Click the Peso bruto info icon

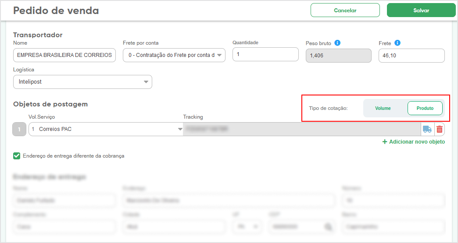(337, 43)
